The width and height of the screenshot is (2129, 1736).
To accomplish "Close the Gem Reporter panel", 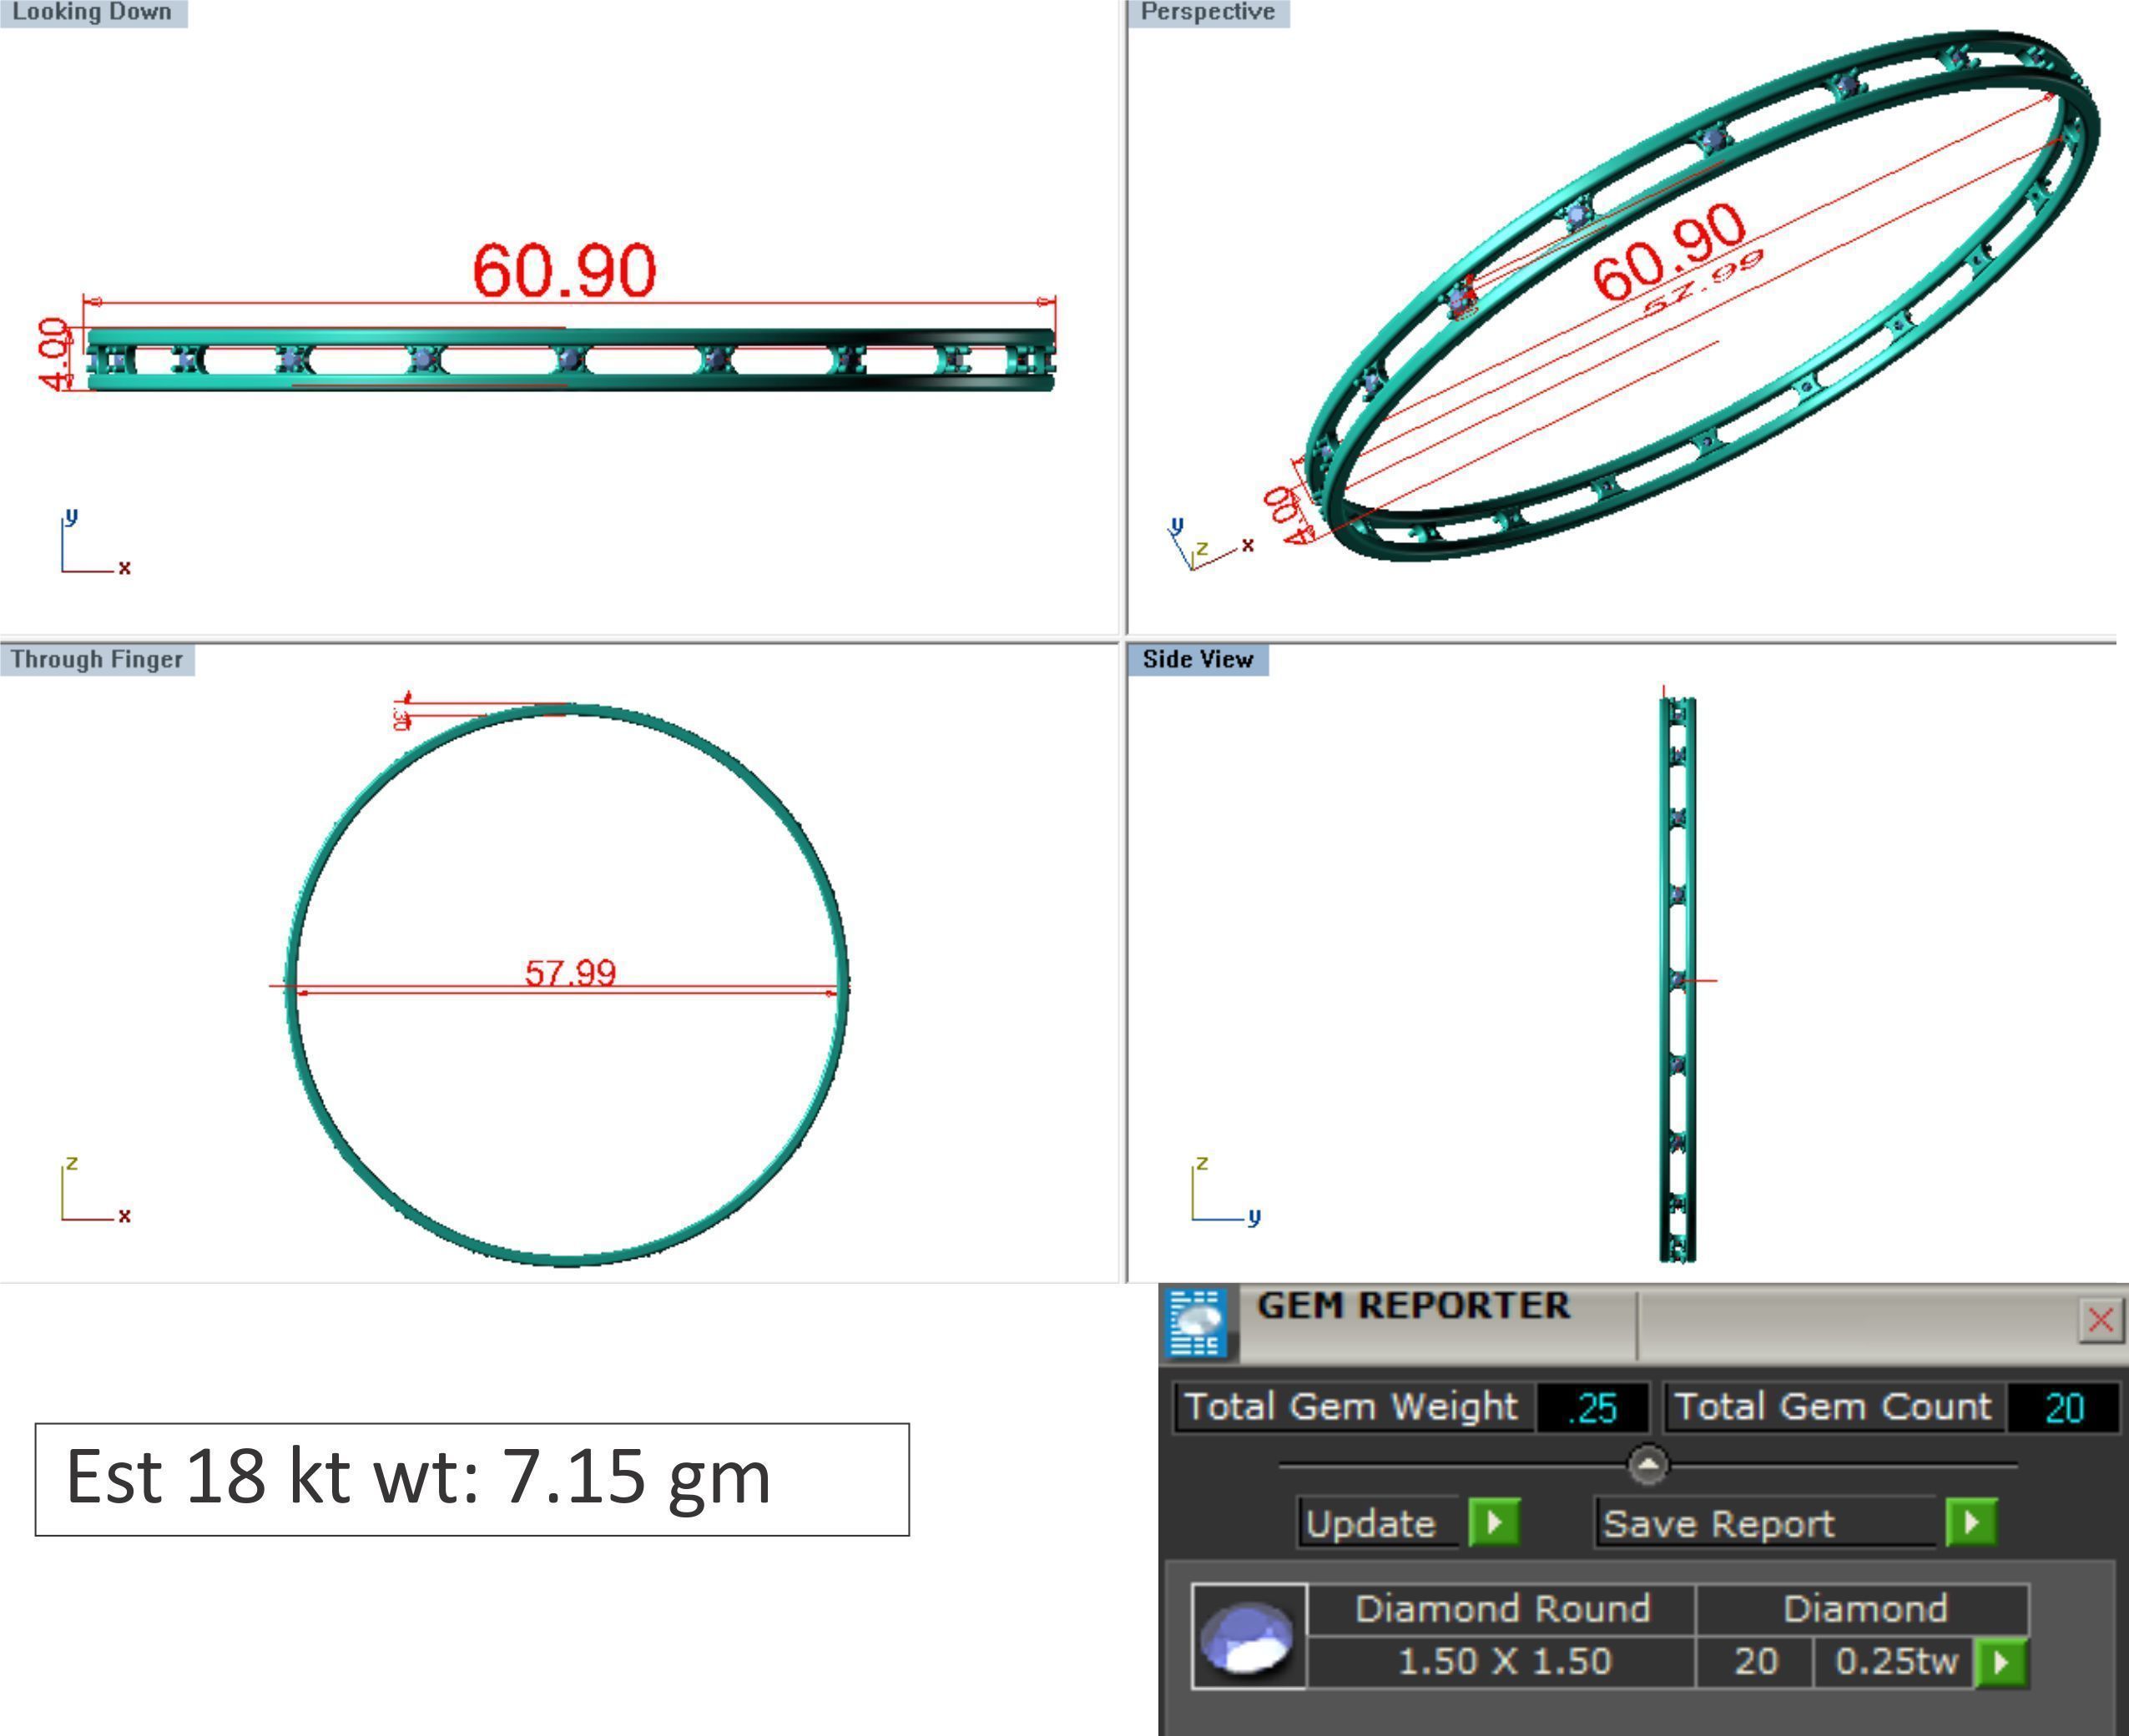I will 2100,1320.
